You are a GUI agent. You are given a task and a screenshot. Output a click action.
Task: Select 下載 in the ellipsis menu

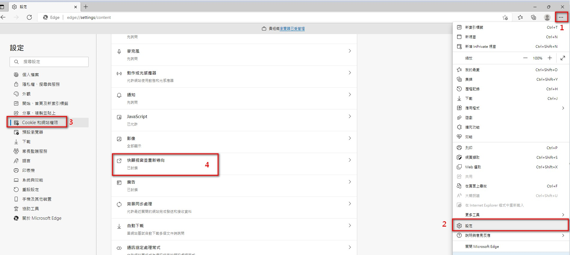(x=510, y=98)
